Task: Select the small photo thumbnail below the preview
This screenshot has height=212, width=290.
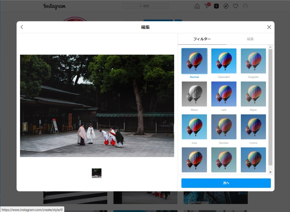Action: (x=97, y=173)
